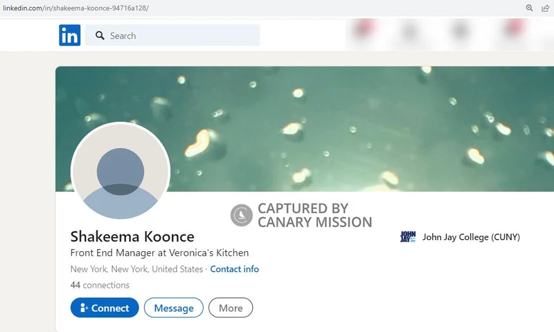Select the linkedin.com profile URL text

coord(75,8)
